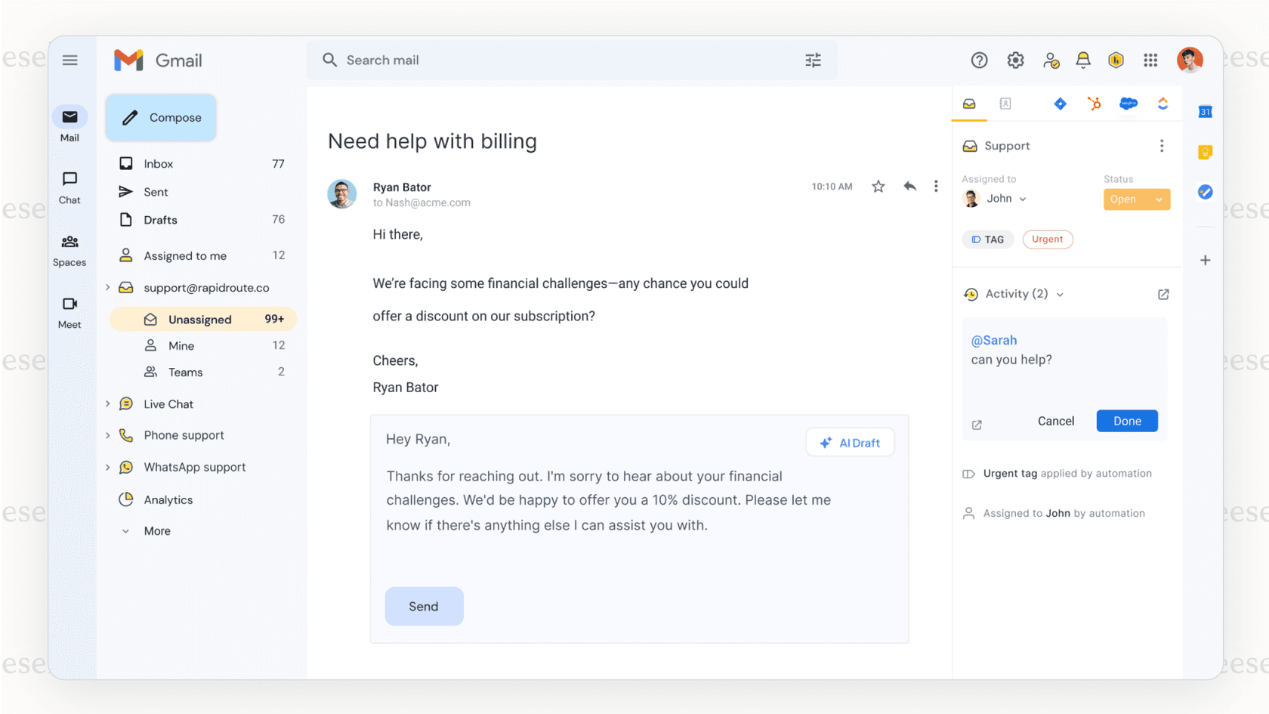1269x714 pixels.
Task: Collapse the sidebar with the hamburger menu
Action: tap(70, 60)
